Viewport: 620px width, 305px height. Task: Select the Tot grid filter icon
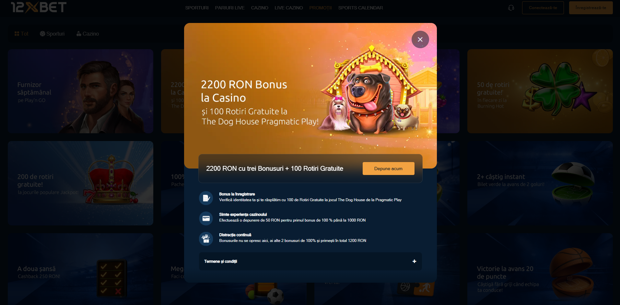coord(17,34)
